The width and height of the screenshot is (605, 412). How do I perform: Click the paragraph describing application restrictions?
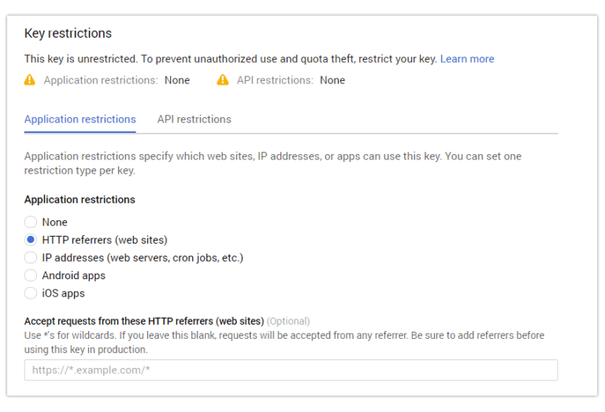pyautogui.click(x=273, y=163)
